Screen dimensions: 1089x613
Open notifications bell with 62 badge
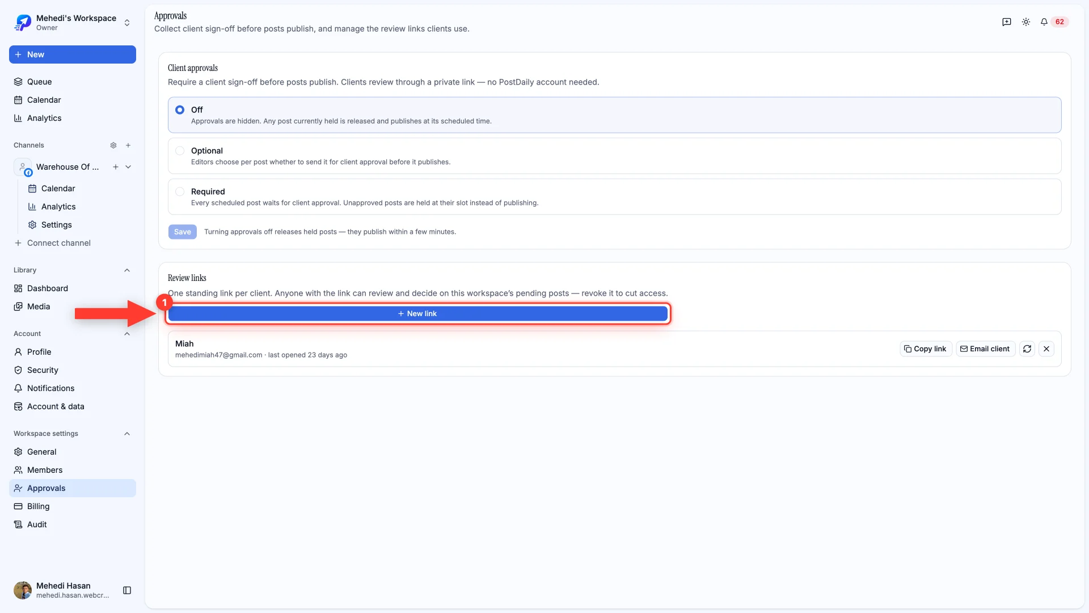pos(1054,22)
